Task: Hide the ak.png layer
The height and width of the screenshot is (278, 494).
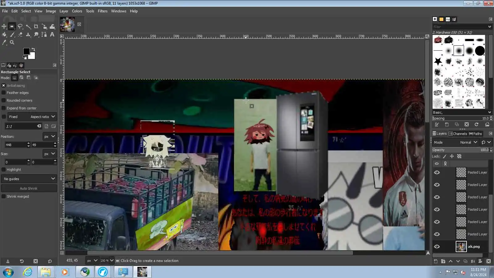Action: 437,246
